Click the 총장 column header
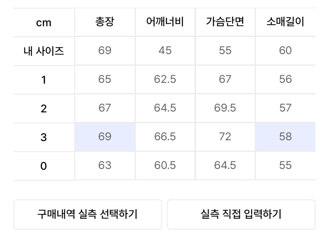Image resolution: width=329 pixels, height=245 pixels. pyautogui.click(x=105, y=22)
